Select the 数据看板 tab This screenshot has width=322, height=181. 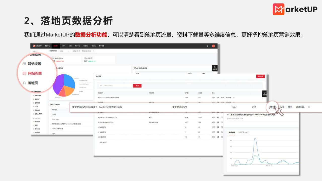[x=232, y=132]
